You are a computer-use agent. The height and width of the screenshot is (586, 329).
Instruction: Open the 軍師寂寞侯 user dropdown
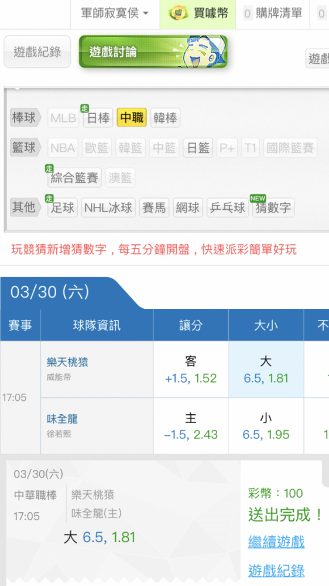click(x=115, y=14)
